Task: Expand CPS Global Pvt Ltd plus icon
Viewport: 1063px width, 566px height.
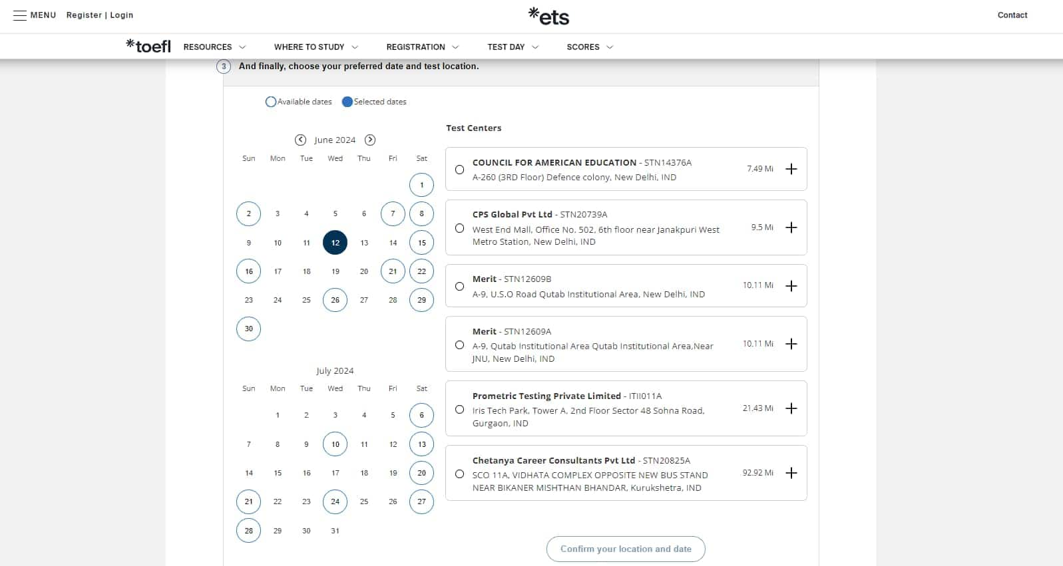Action: (791, 227)
